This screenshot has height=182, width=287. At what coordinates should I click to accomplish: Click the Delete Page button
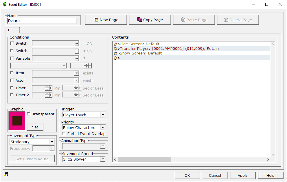click(x=238, y=20)
